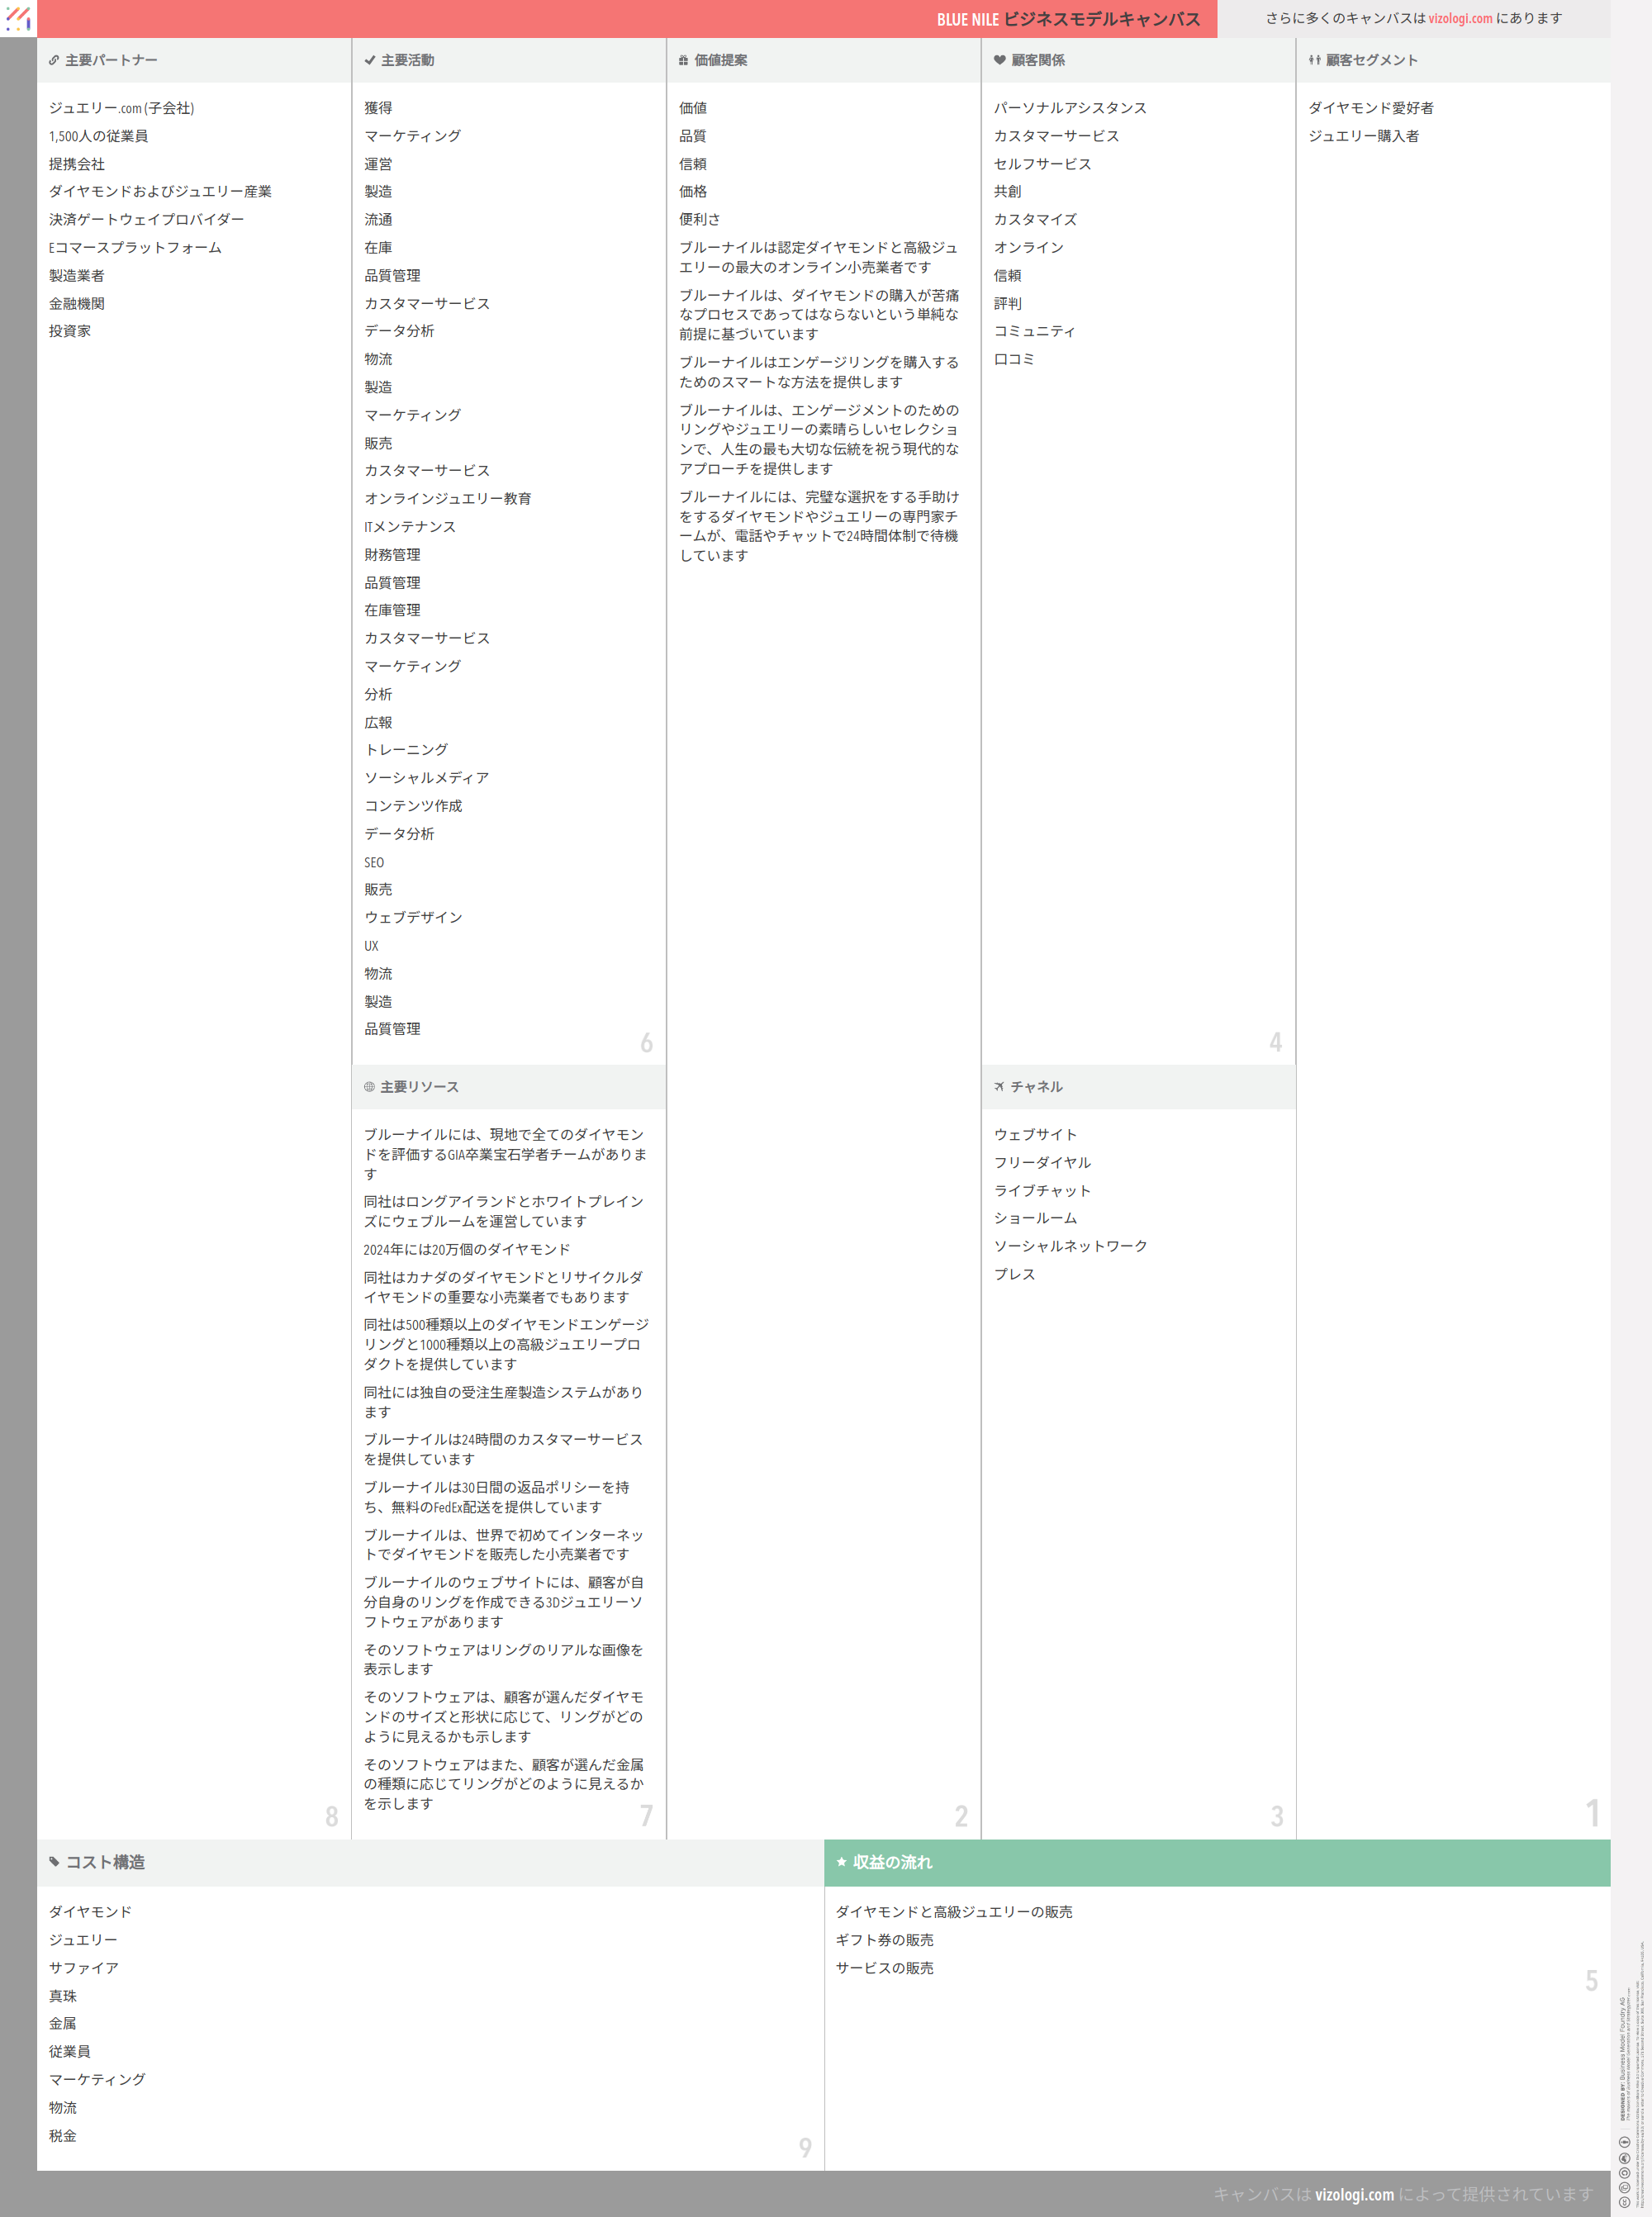Image resolution: width=1652 pixels, height=2217 pixels.
Task: Click the BLUE NILE ビジネスモデルキャンバス title
Action: tap(1068, 19)
